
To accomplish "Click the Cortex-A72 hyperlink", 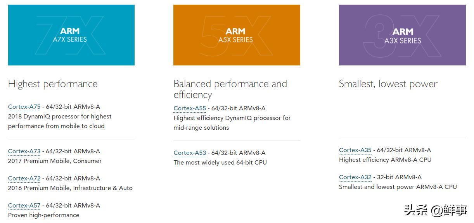I will coord(24,178).
